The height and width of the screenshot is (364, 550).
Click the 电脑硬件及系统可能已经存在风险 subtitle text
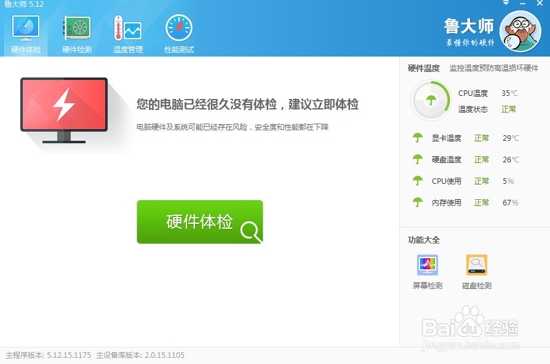[232, 127]
